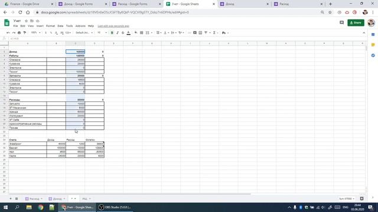Open OBS Studio from the taskbar
This screenshot has width=378, height=212.
coord(115,207)
